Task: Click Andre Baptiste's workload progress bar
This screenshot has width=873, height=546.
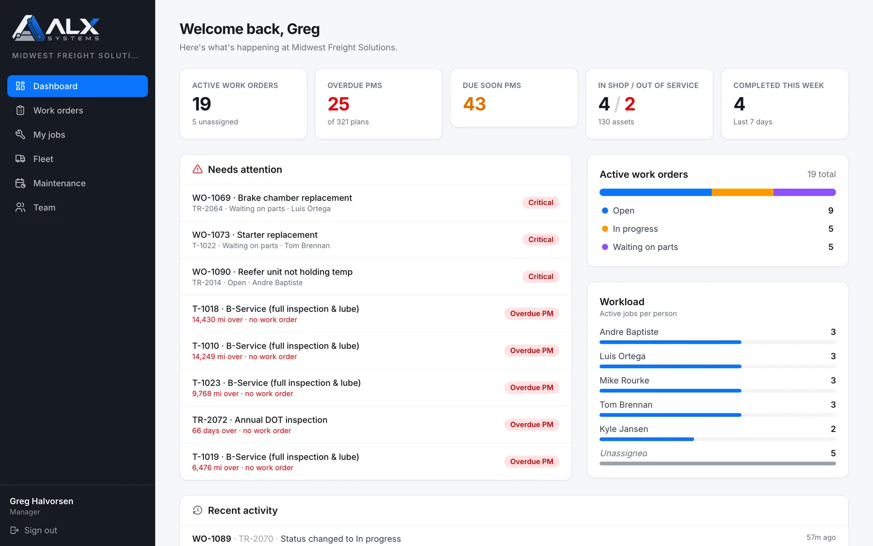Action: pyautogui.click(x=718, y=342)
